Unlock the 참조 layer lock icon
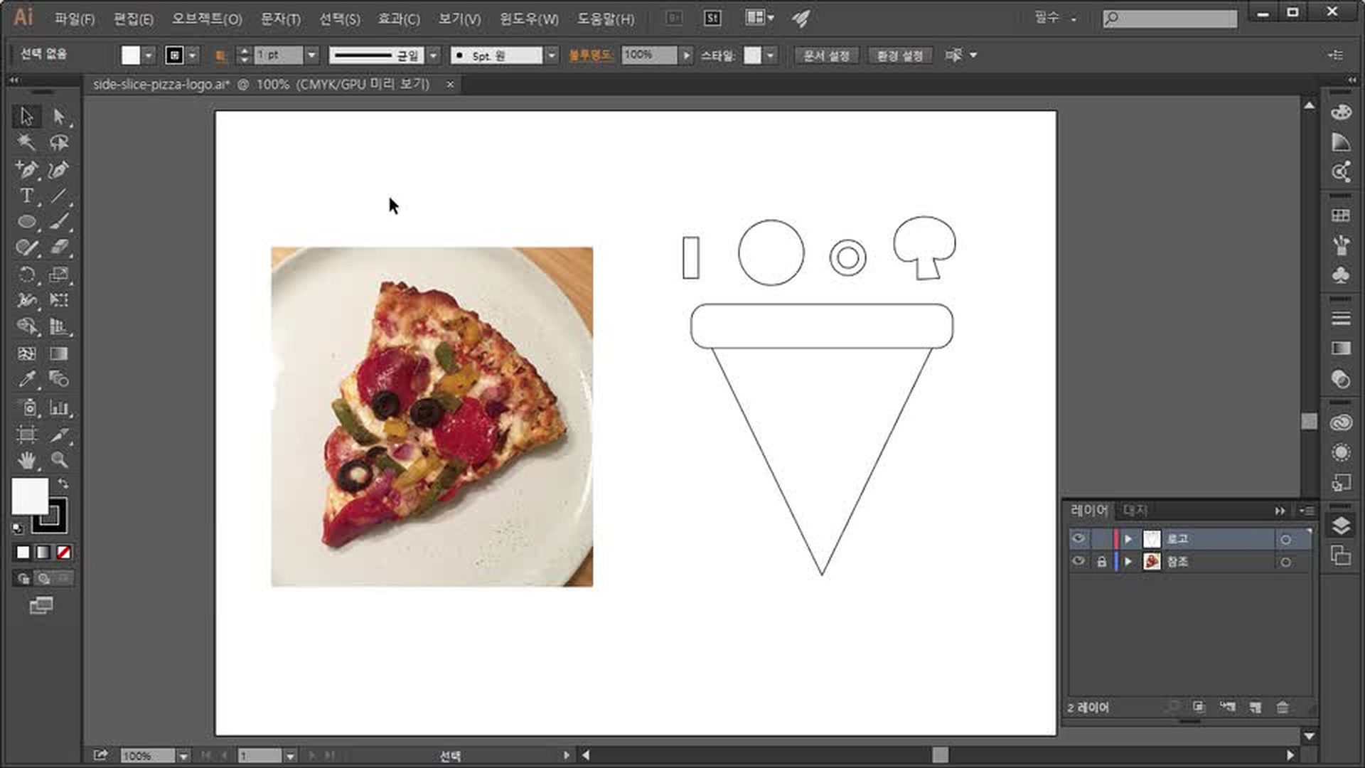 (1101, 561)
